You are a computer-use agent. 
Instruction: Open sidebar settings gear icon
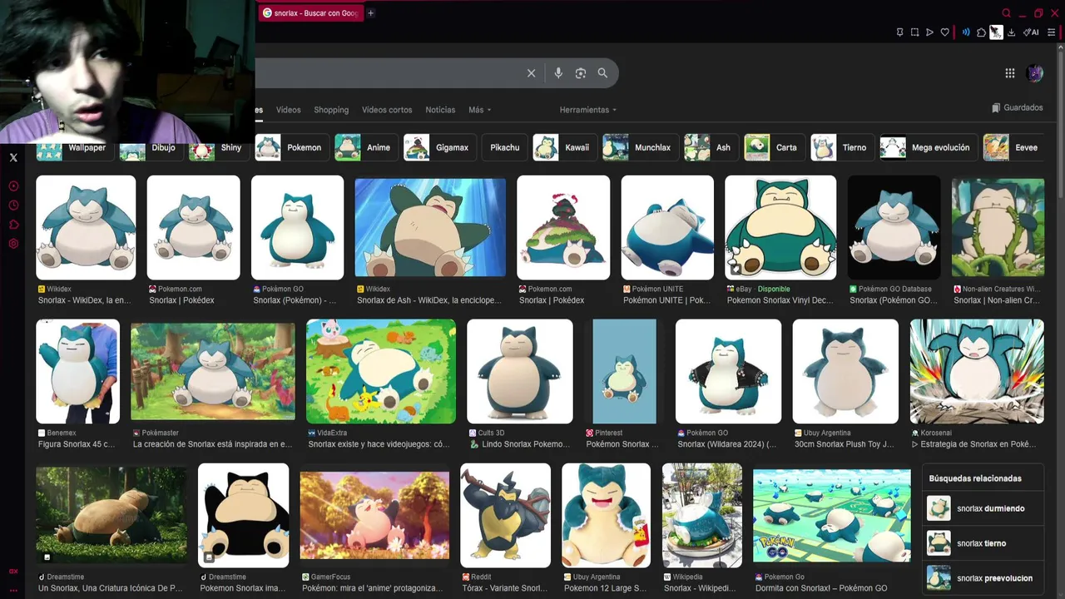[x=13, y=244]
